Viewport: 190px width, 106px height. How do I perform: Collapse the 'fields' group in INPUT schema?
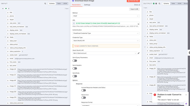coord(5,37)
